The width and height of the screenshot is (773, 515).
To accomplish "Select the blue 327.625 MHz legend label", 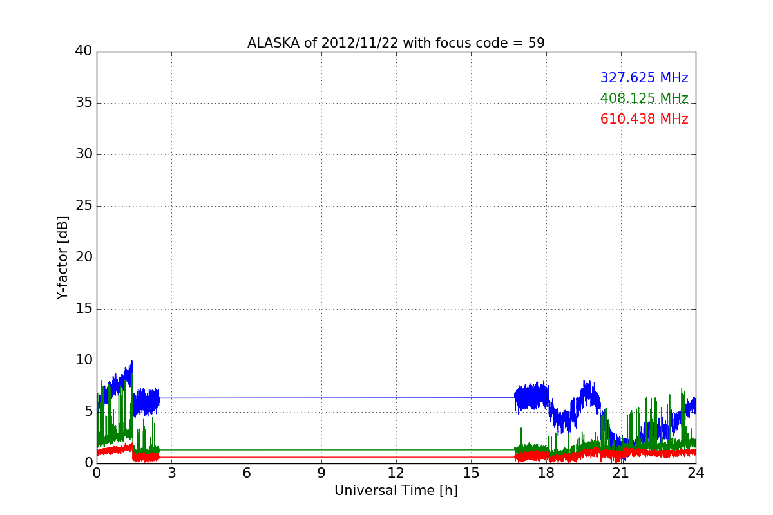I will [644, 78].
